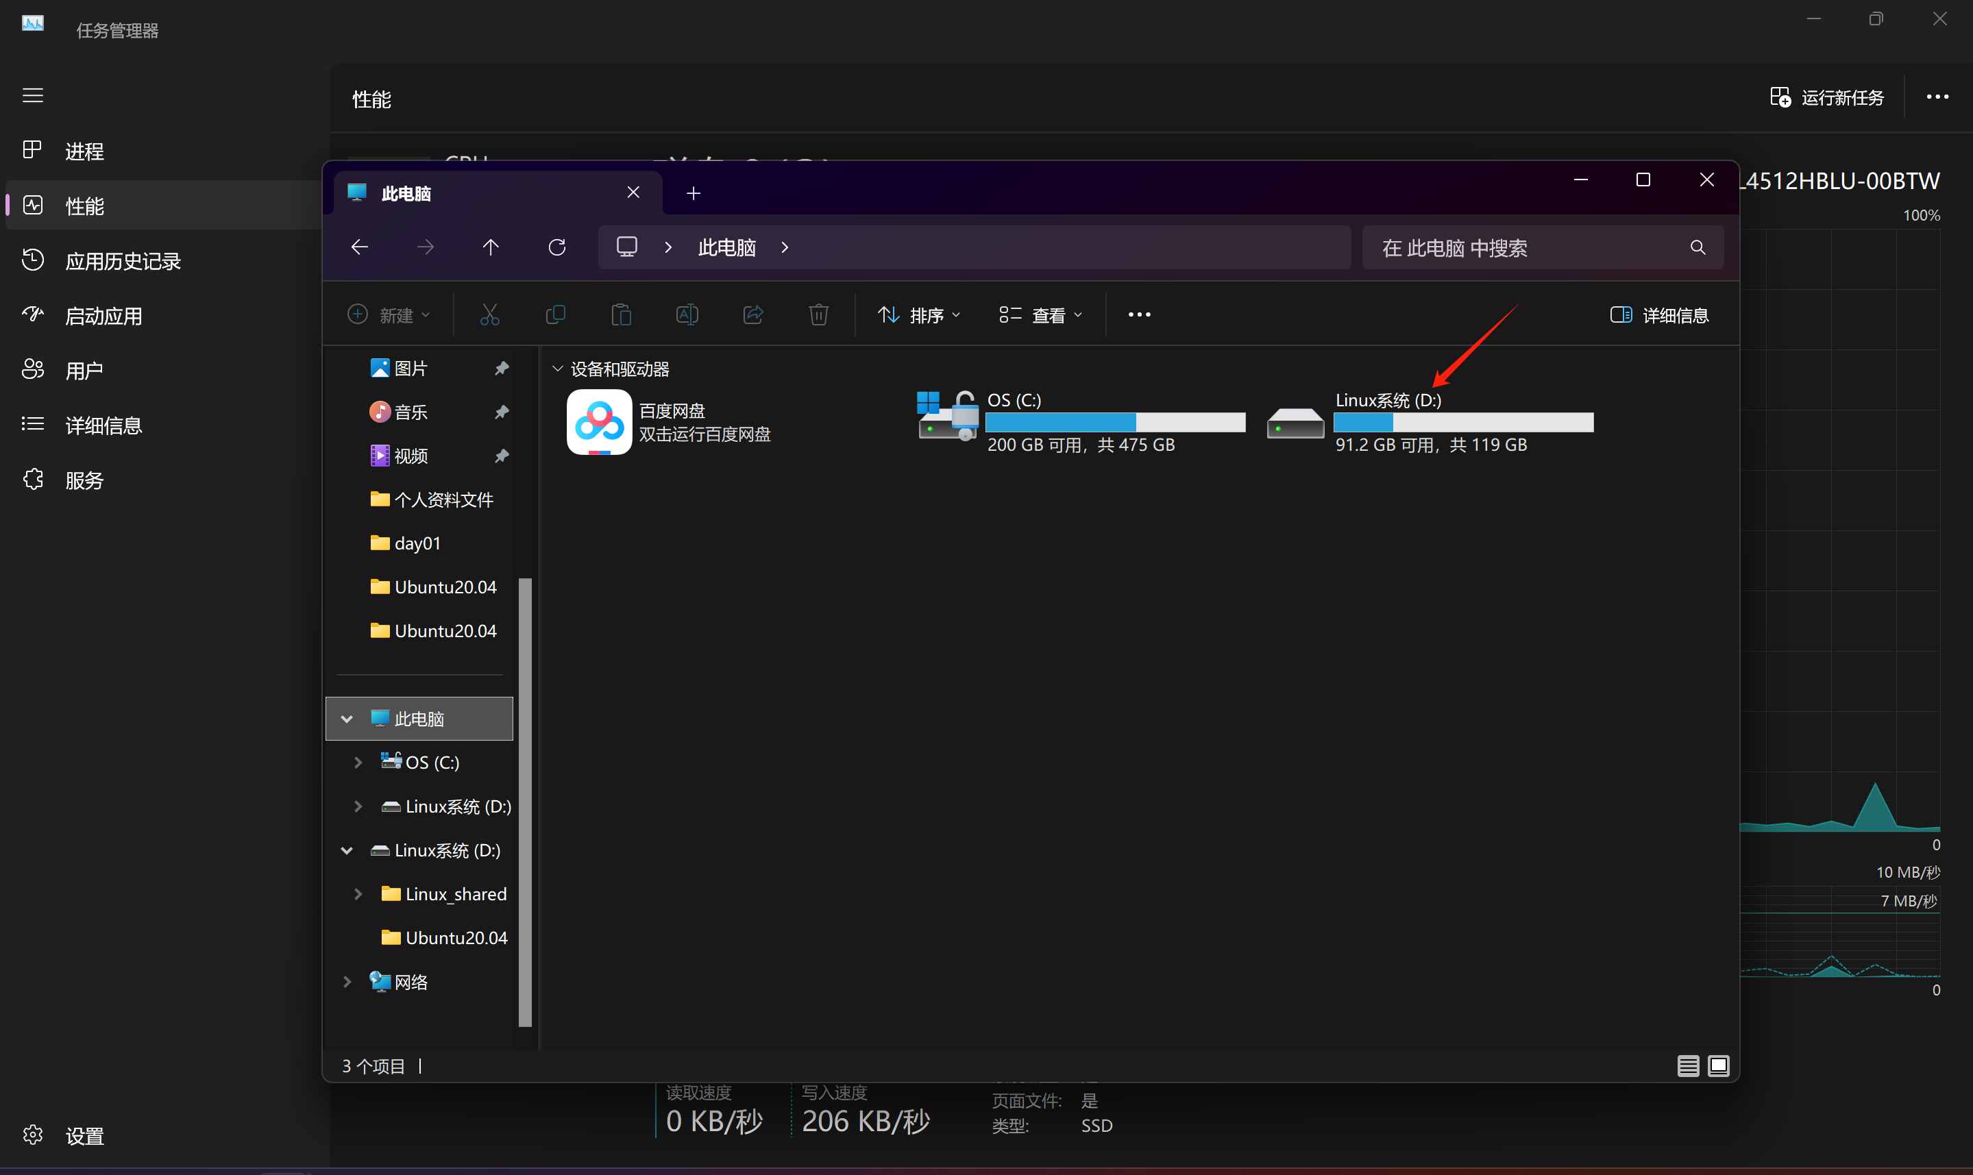Click the search This PC field
This screenshot has width=1973, height=1175.
pos(1528,248)
